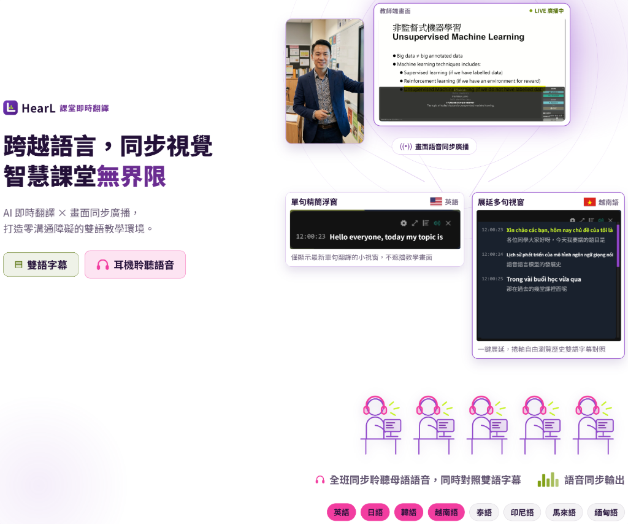Choose the 日語 language pill
628x524 pixels.
click(x=375, y=512)
